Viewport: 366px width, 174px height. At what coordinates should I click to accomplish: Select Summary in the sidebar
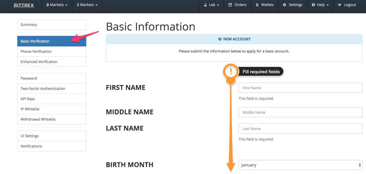click(52, 25)
